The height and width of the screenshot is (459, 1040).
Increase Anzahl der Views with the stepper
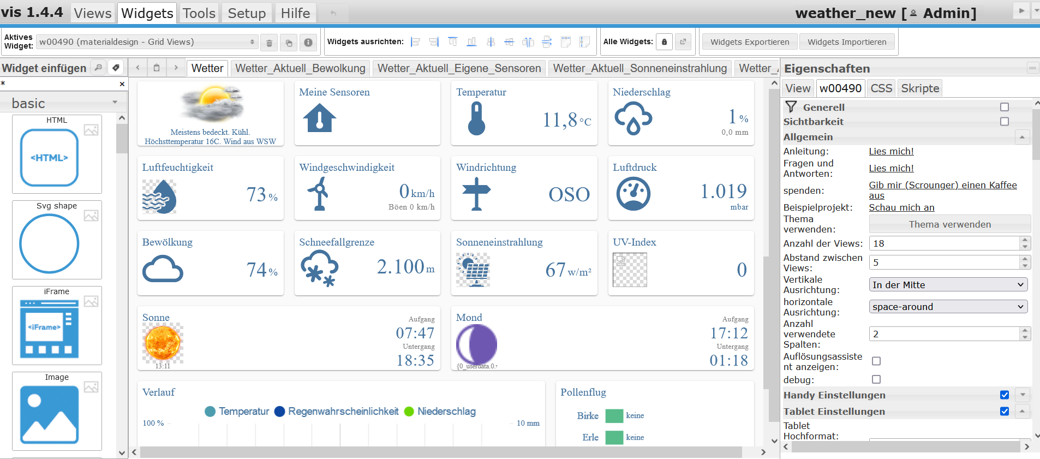(x=1025, y=240)
